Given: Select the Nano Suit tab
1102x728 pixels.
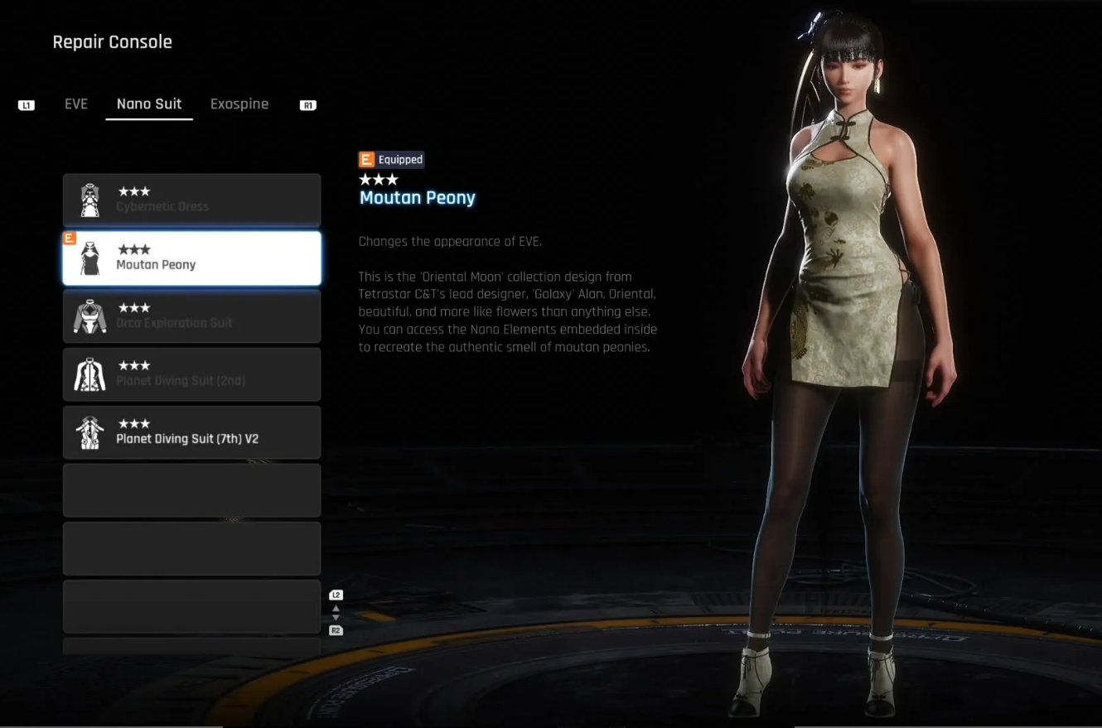Looking at the screenshot, I should (149, 104).
